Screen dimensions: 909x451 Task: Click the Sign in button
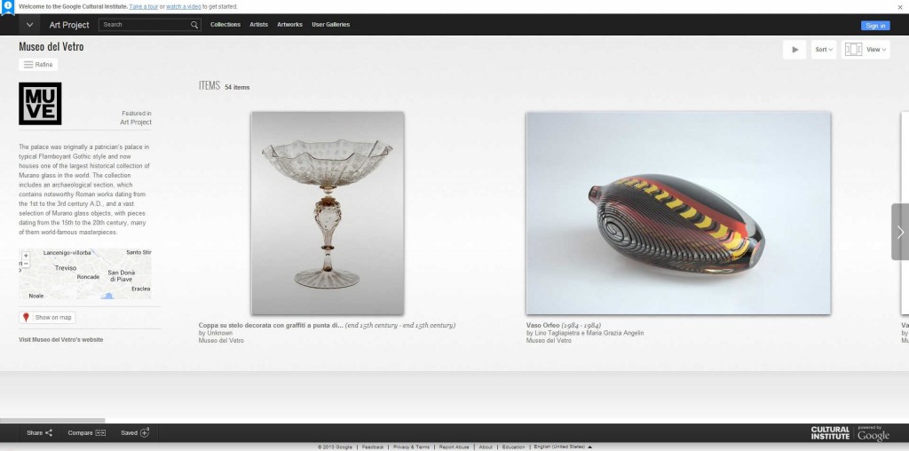pos(874,26)
